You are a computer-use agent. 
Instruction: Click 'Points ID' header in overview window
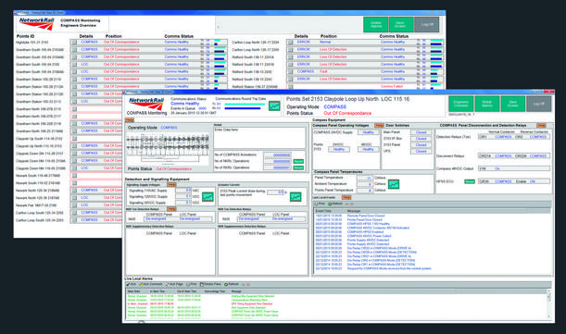25,36
